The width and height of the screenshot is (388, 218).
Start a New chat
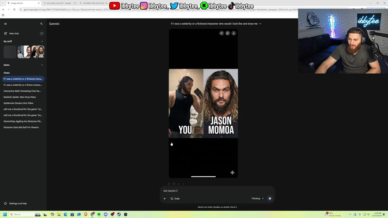(14, 33)
